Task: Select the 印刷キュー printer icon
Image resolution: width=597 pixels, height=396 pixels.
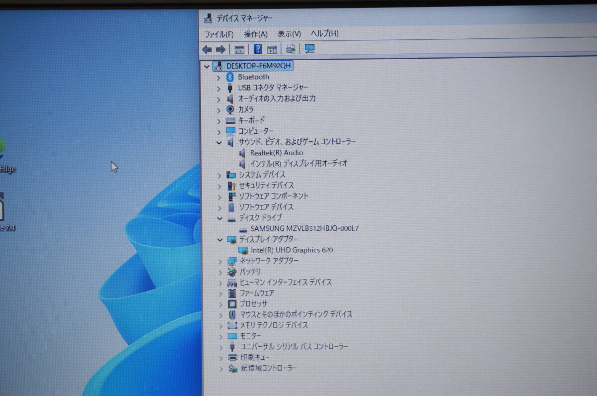Action: [x=232, y=357]
